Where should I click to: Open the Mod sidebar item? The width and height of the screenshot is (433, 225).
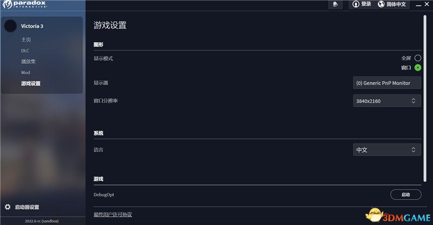(x=25, y=73)
